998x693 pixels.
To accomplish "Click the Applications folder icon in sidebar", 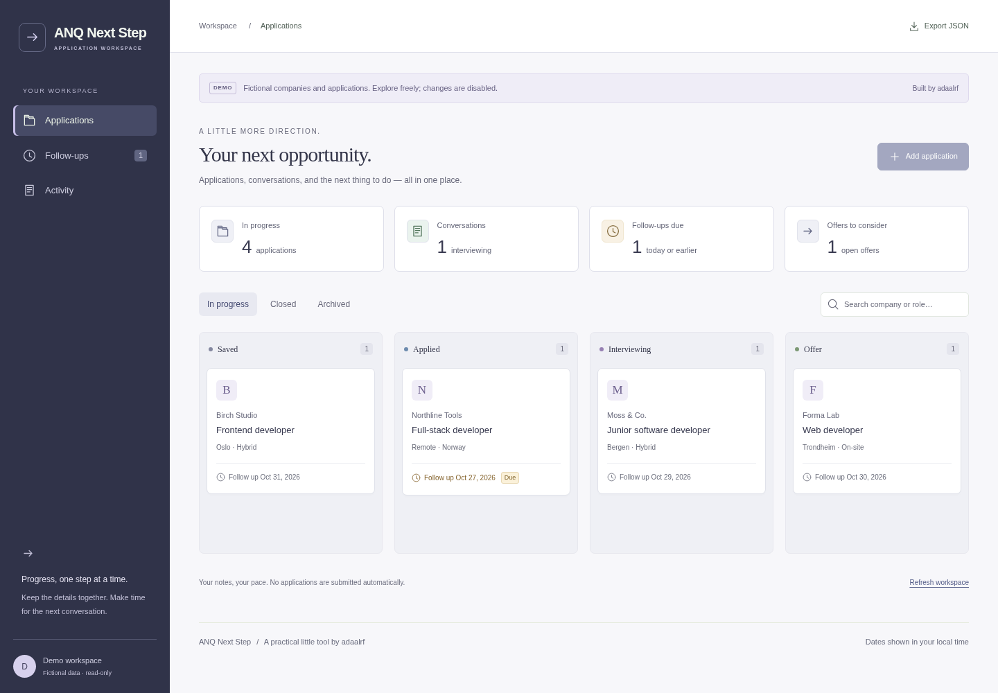I will 29,121.
